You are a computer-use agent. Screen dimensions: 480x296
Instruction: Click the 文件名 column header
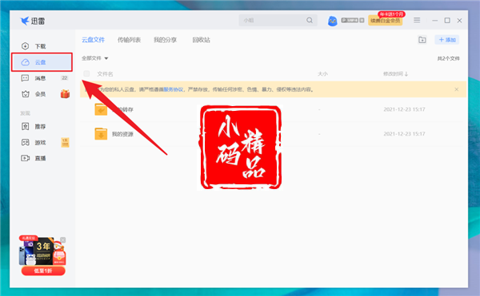(x=105, y=74)
